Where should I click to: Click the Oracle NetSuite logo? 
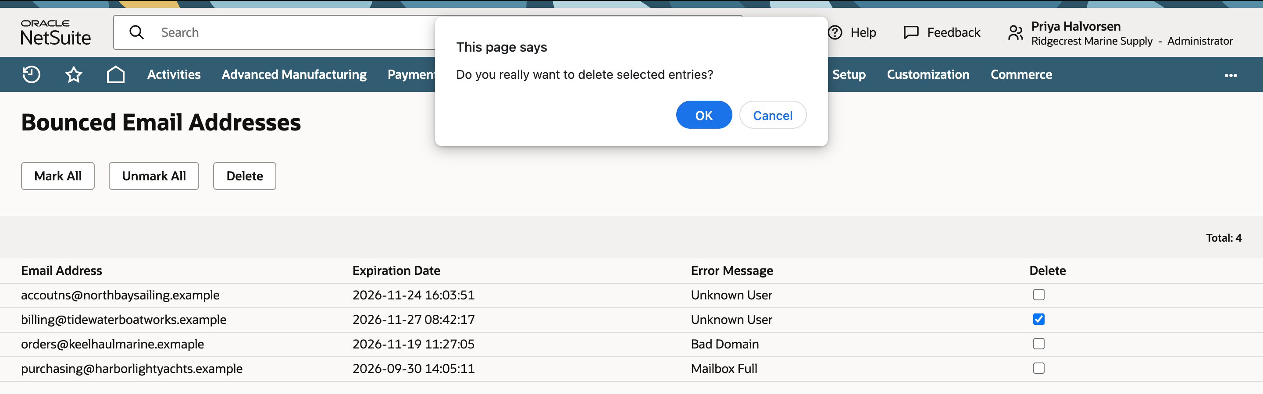56,32
